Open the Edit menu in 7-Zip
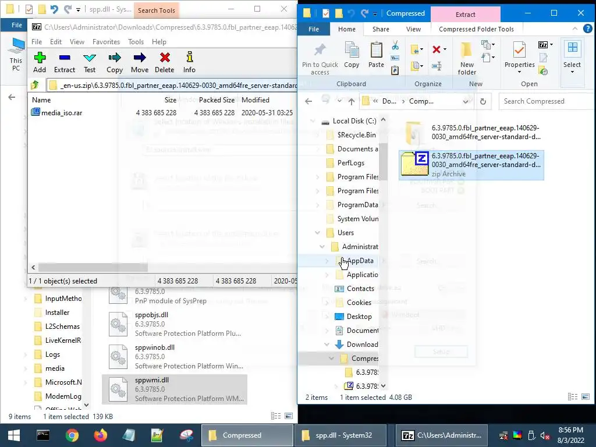 coord(55,42)
